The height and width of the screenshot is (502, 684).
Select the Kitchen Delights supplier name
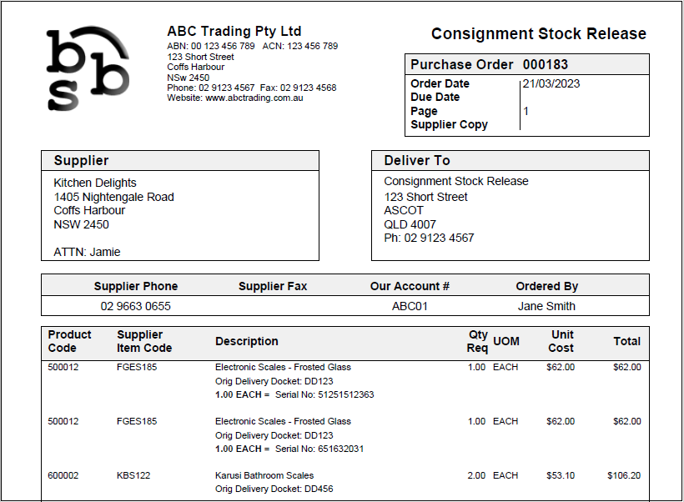point(95,183)
